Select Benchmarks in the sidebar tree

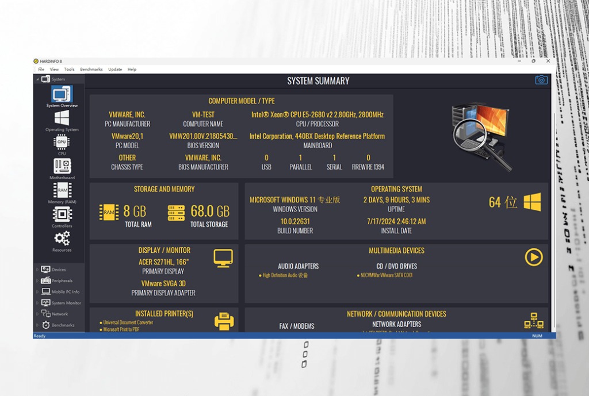point(63,325)
